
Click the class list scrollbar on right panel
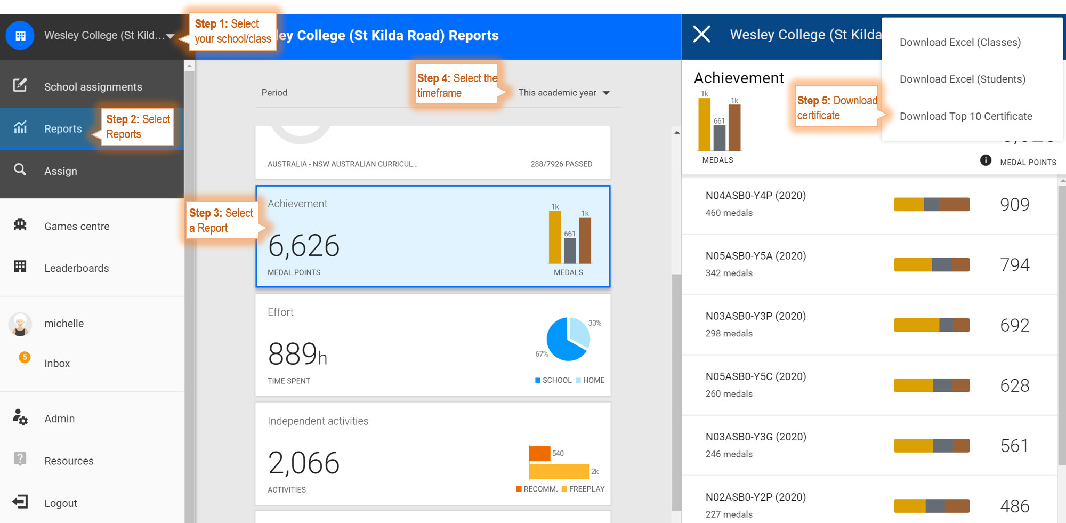coord(1062,325)
